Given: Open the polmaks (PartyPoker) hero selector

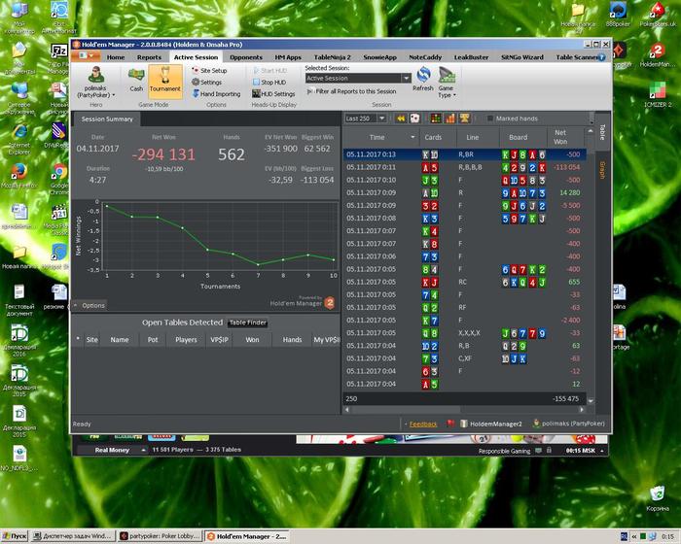Looking at the screenshot, I should pos(95,82).
